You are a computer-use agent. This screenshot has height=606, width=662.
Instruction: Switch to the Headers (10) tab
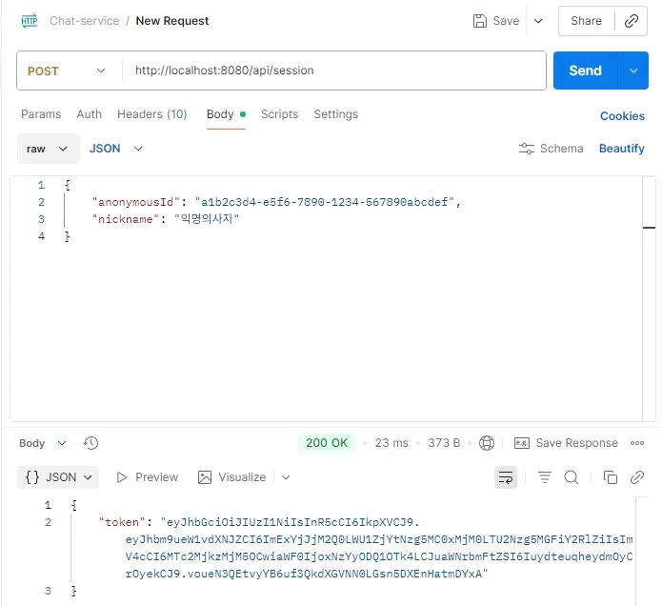tap(151, 114)
